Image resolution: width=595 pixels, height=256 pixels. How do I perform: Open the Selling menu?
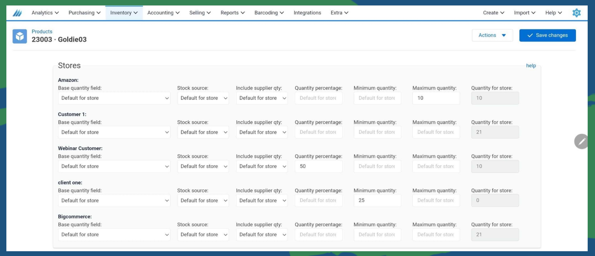pos(200,13)
